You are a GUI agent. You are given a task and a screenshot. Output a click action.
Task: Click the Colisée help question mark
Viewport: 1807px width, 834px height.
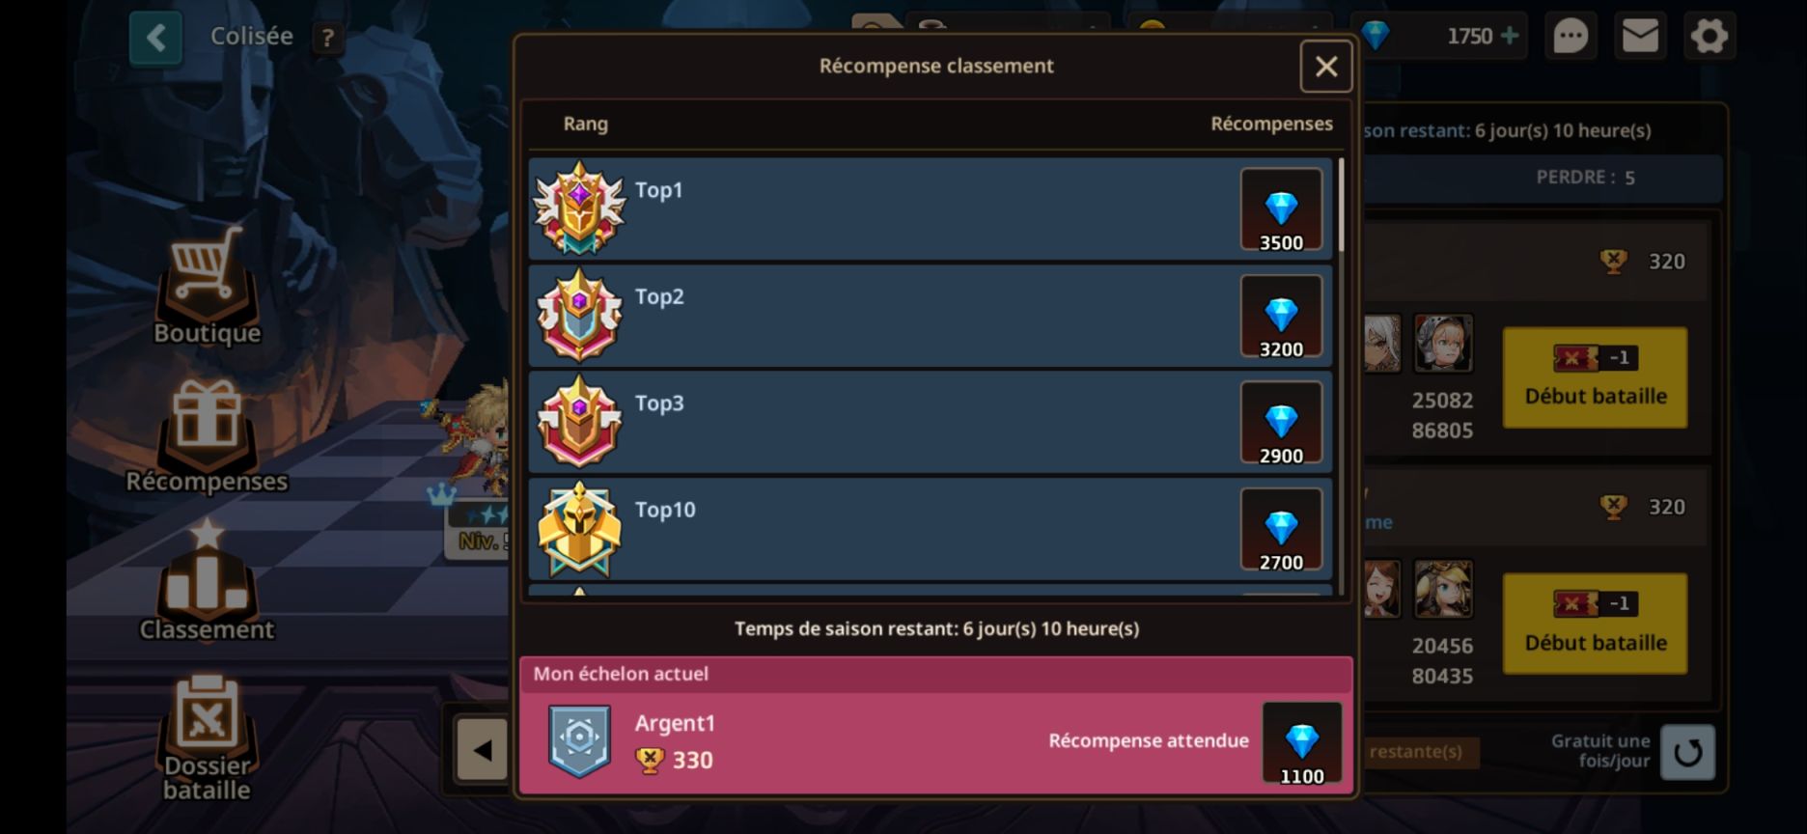(x=328, y=38)
